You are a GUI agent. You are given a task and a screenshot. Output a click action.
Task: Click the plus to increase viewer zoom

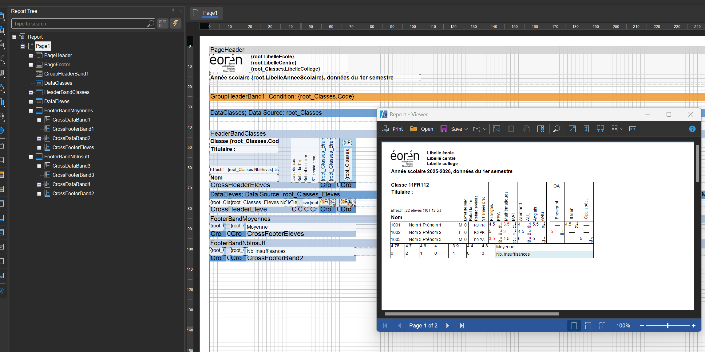694,325
